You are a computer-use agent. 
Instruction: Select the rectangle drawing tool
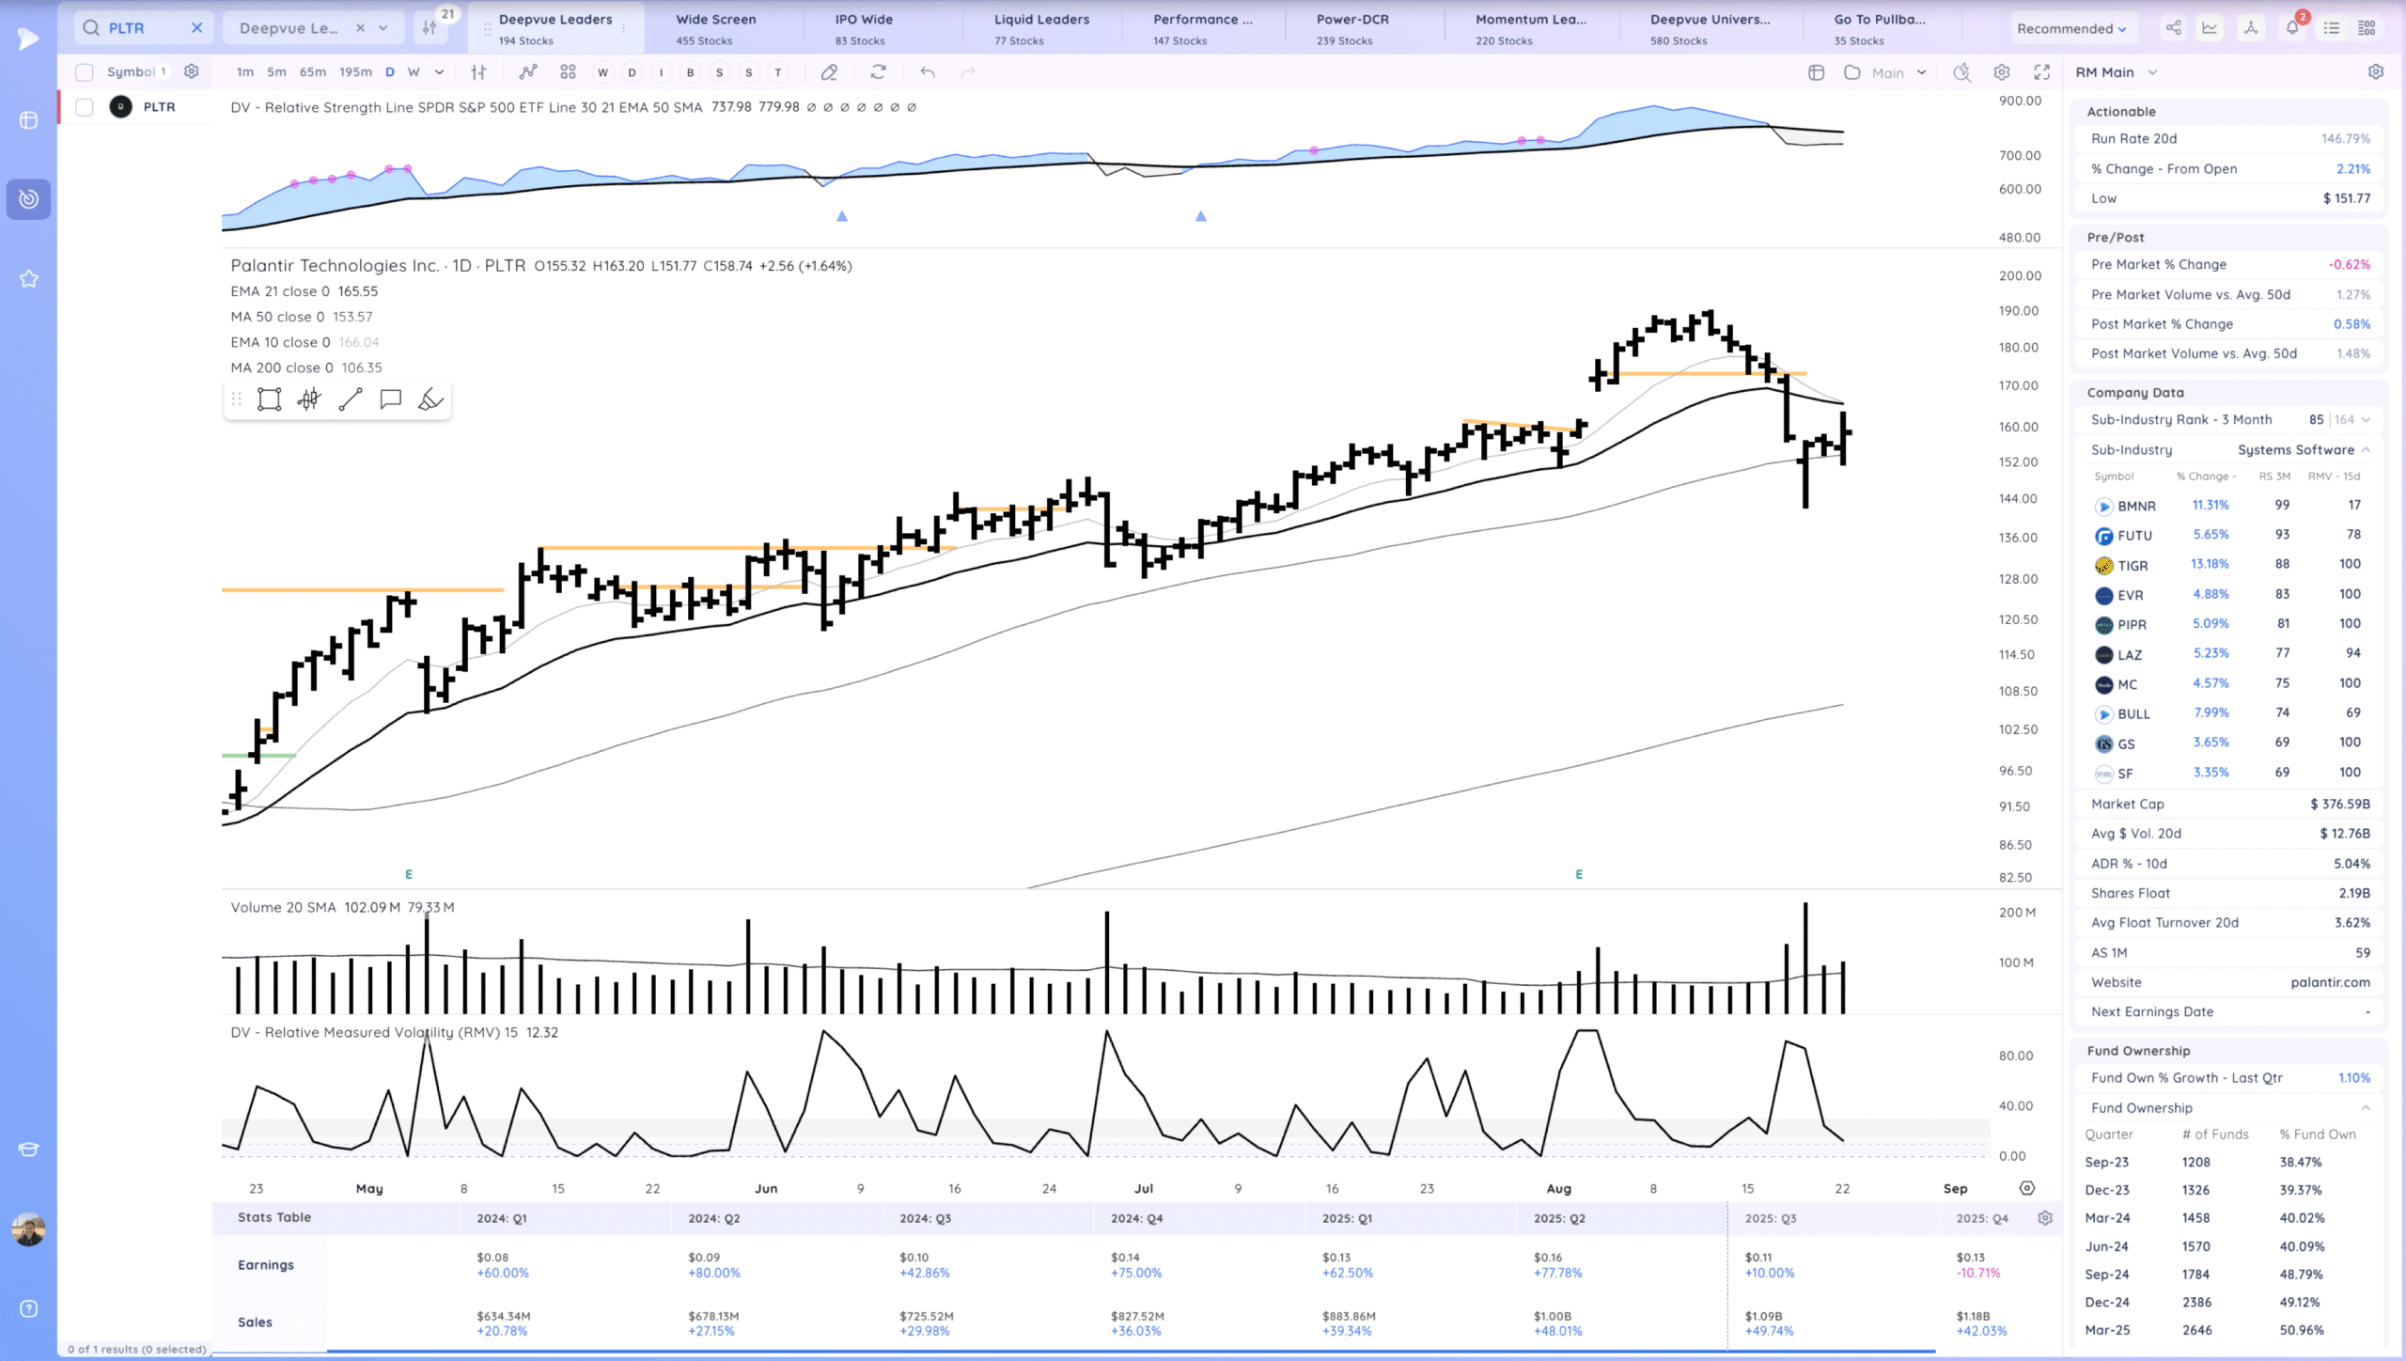pos(270,399)
